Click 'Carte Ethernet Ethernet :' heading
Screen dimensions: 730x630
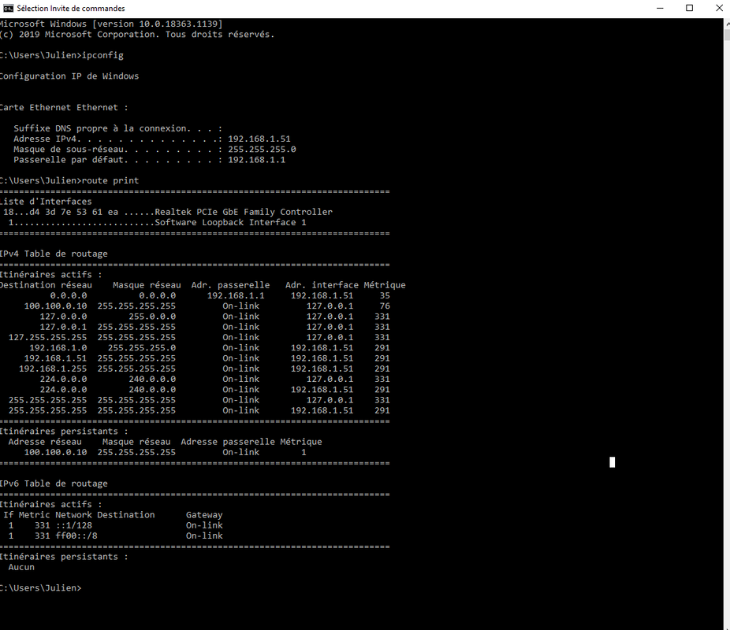(x=63, y=107)
